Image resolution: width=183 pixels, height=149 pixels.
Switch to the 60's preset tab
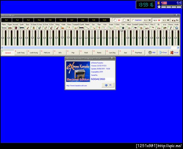tap(60, 53)
